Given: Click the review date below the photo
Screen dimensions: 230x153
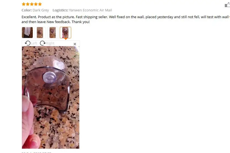Looking at the screenshot, I should tap(36, 152).
